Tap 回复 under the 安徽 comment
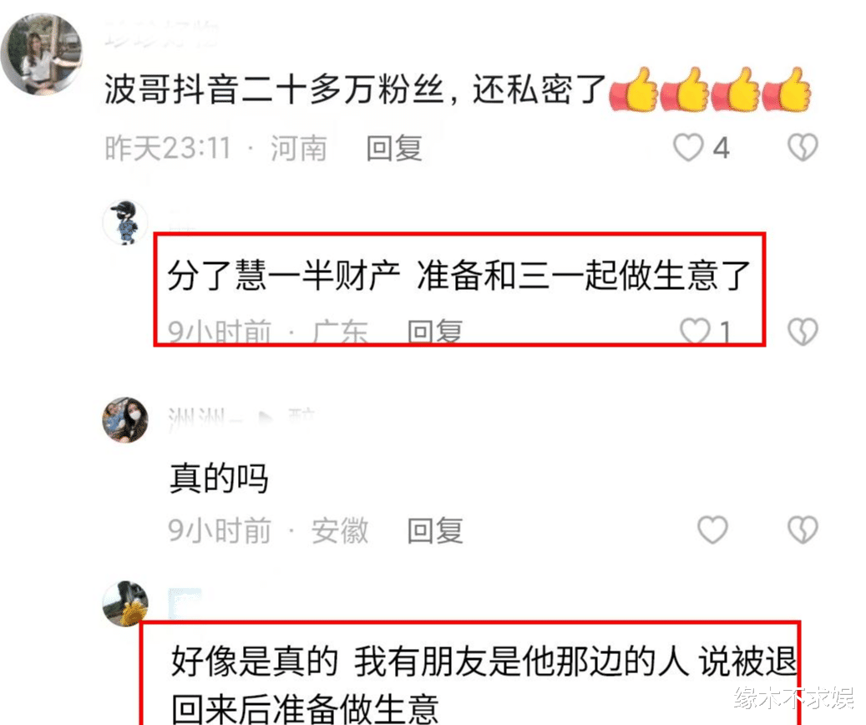This screenshot has height=725, width=866. pyautogui.click(x=434, y=530)
